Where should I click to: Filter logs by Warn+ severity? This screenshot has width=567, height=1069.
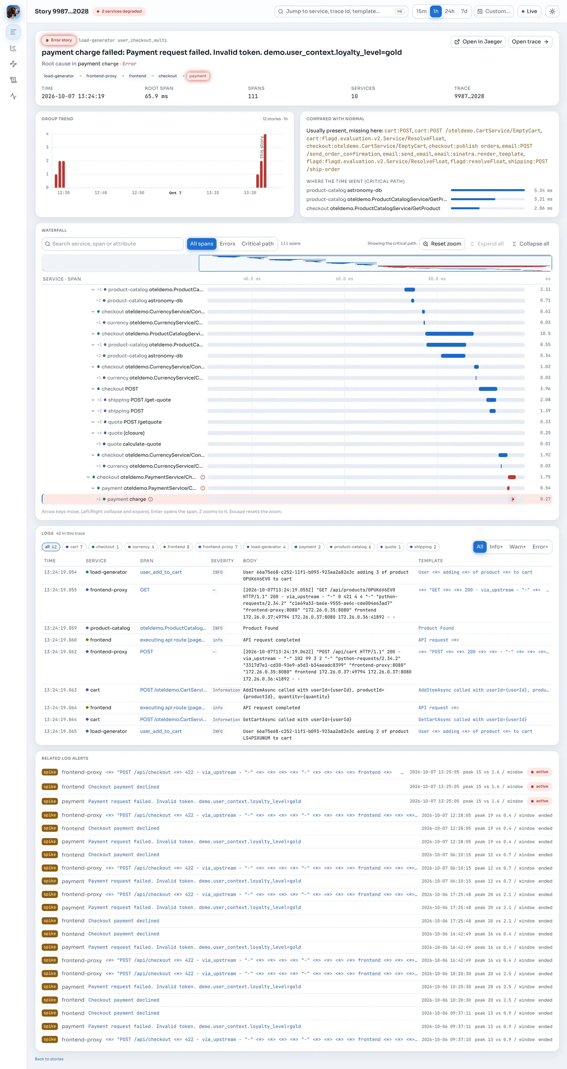[x=517, y=547]
